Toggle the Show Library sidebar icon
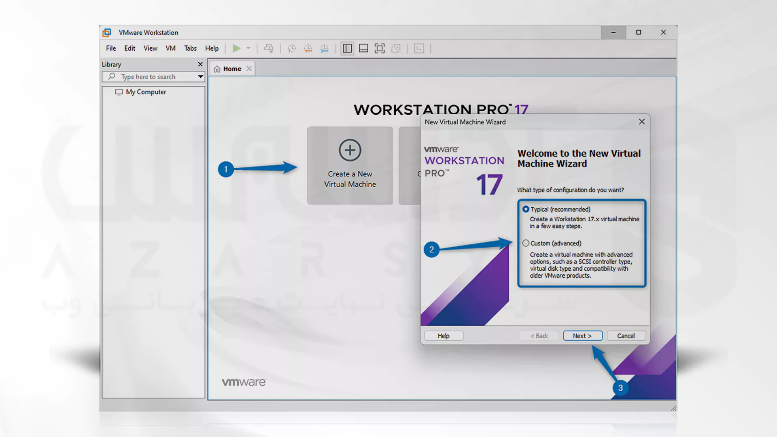Image resolution: width=777 pixels, height=437 pixels. (347, 49)
